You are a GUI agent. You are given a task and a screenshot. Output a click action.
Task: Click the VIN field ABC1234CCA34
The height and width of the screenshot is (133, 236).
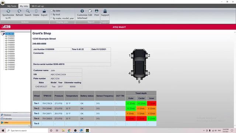66,75
